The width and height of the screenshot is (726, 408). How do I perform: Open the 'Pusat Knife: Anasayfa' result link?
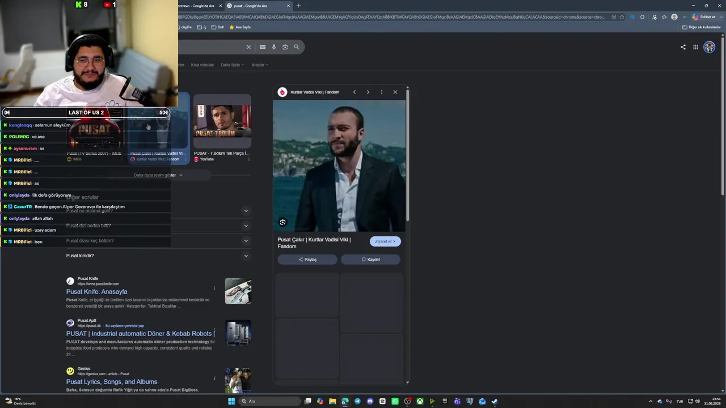pyautogui.click(x=96, y=292)
